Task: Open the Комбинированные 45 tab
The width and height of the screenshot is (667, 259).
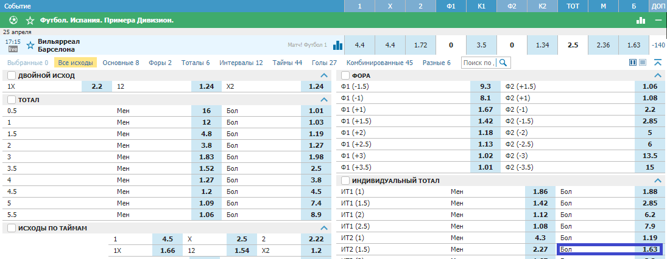Action: coord(380,63)
